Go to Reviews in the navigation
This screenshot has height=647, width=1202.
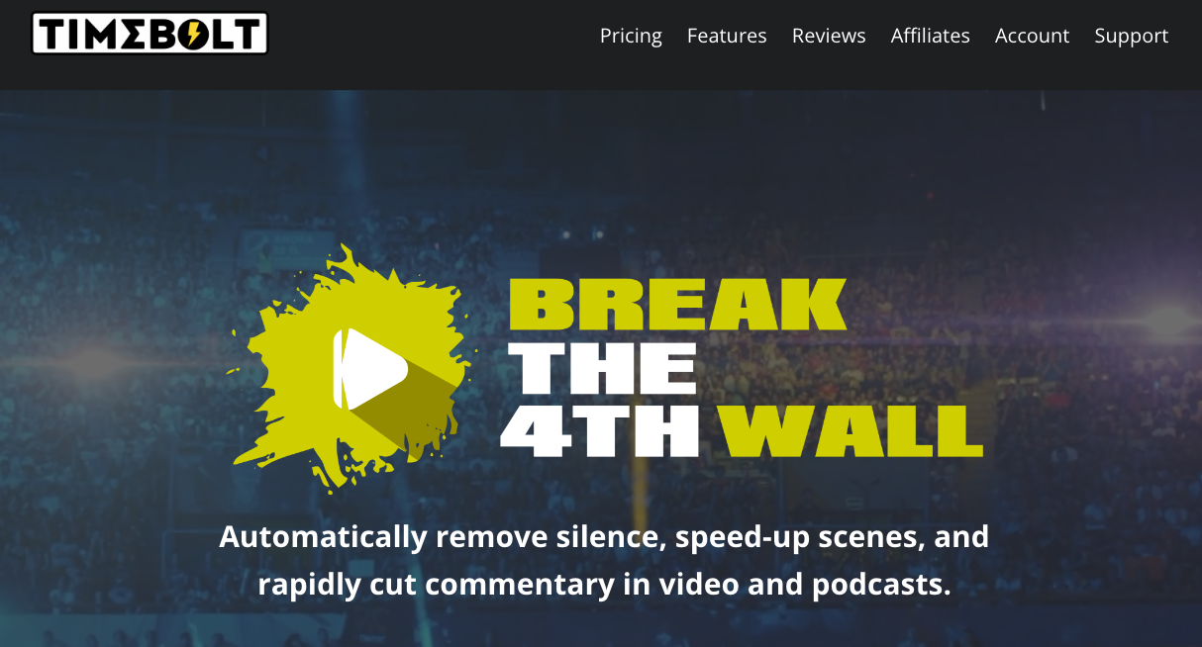pos(829,36)
